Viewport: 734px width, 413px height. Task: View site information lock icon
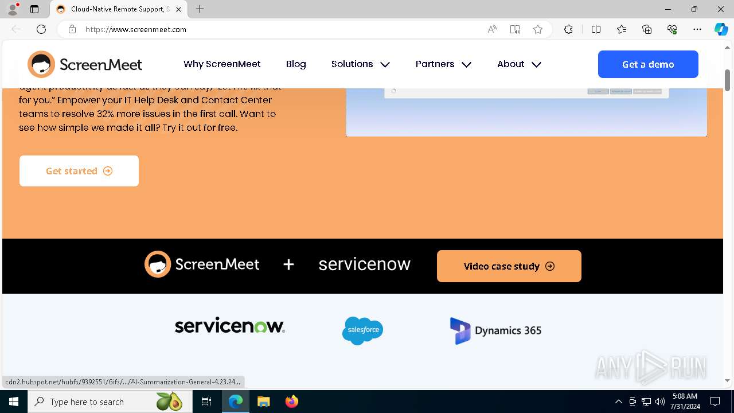pyautogui.click(x=72, y=29)
